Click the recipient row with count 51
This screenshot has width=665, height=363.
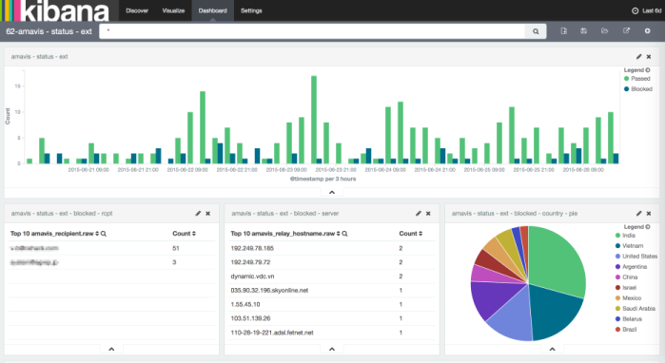pyautogui.click(x=111, y=248)
